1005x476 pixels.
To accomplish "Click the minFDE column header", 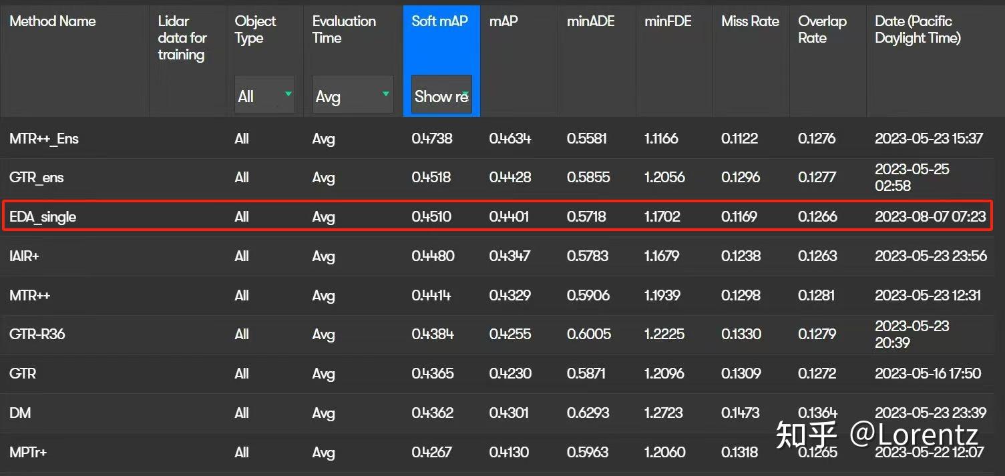I will (x=668, y=21).
